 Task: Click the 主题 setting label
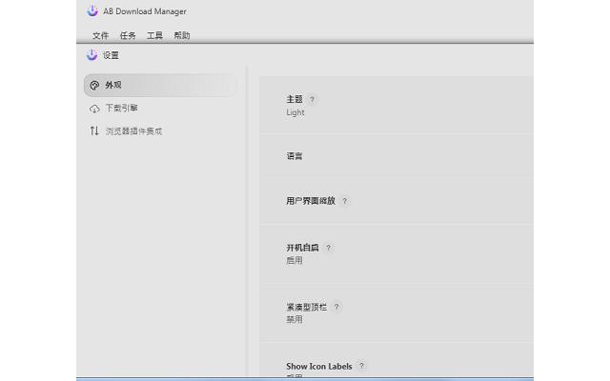[295, 99]
